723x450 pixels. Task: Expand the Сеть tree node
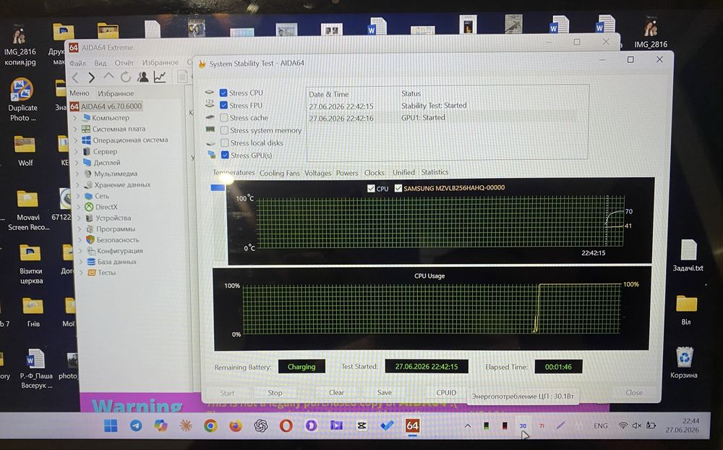tap(78, 196)
